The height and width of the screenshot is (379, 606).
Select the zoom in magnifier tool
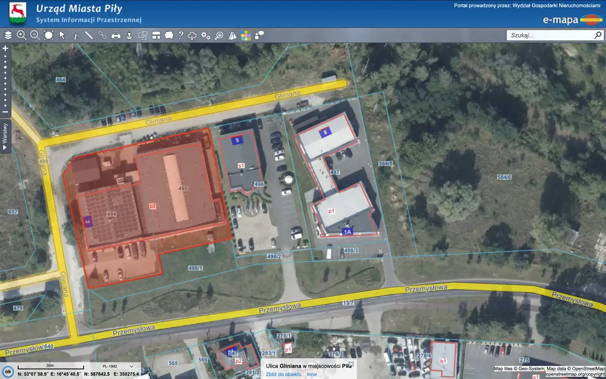point(21,35)
